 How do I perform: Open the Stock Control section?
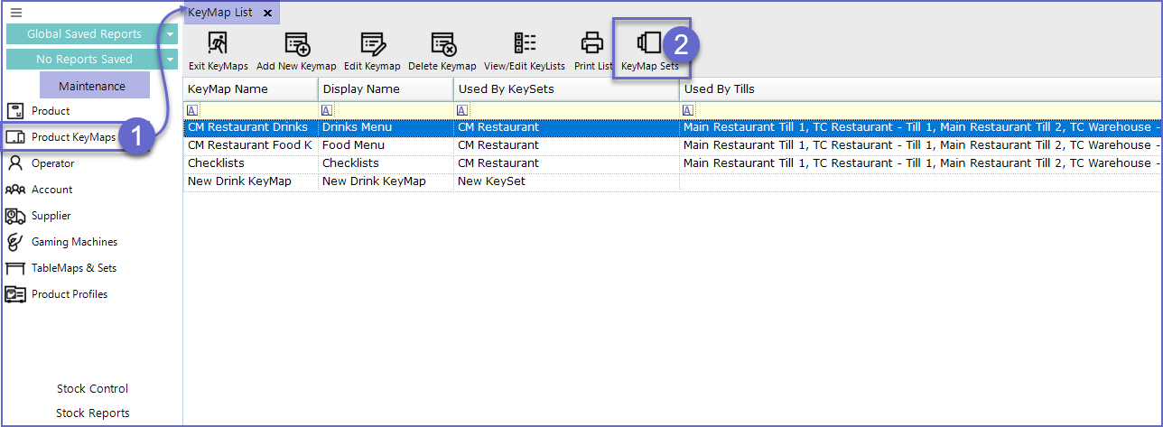click(x=92, y=389)
